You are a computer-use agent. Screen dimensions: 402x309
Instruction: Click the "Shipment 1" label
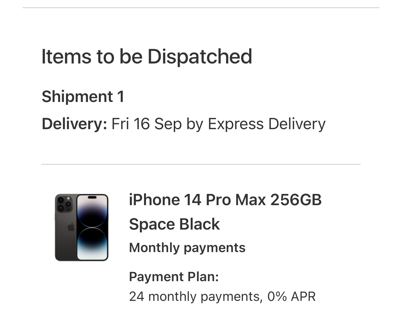pos(83,96)
